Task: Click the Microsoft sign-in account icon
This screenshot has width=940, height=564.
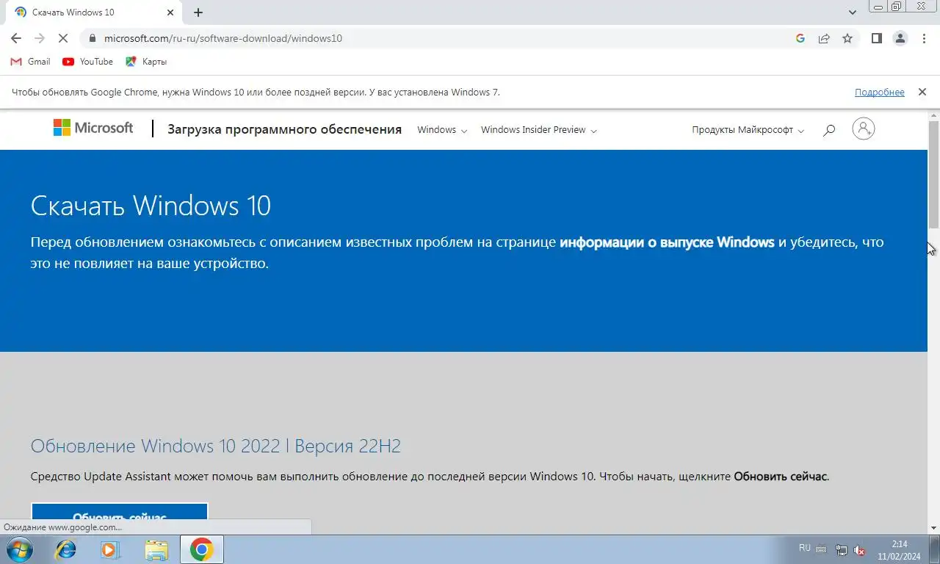Action: click(864, 129)
